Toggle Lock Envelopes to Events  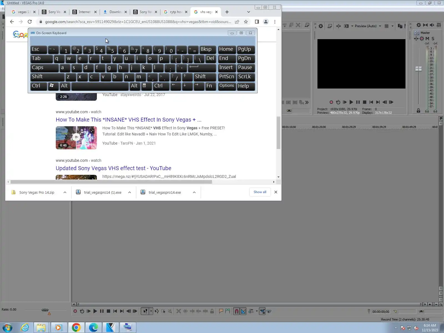(x=262, y=311)
